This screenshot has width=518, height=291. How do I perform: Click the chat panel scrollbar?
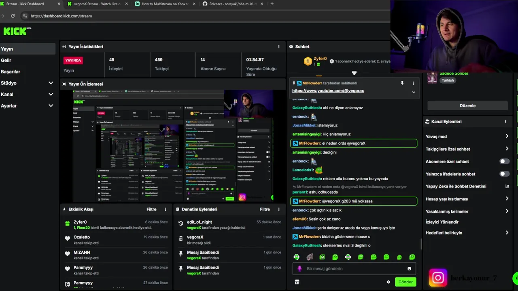pos(421,244)
